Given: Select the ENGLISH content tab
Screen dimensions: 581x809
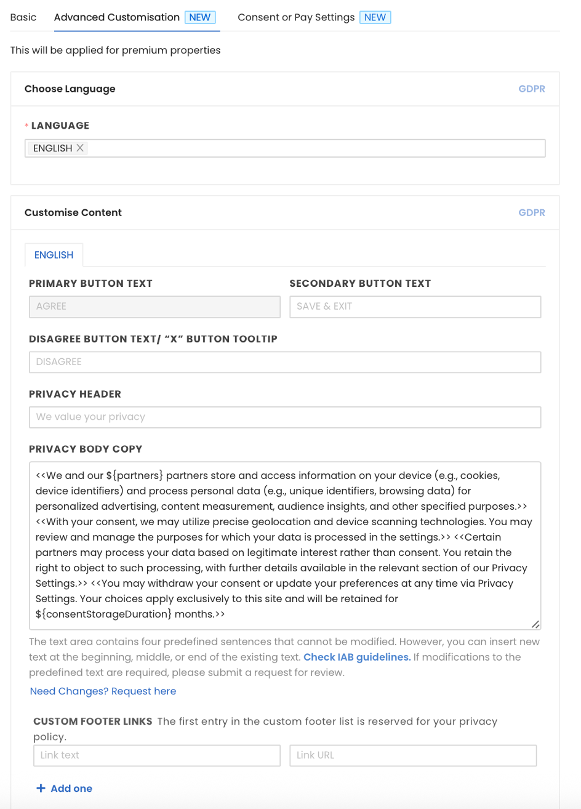Looking at the screenshot, I should 54,255.
